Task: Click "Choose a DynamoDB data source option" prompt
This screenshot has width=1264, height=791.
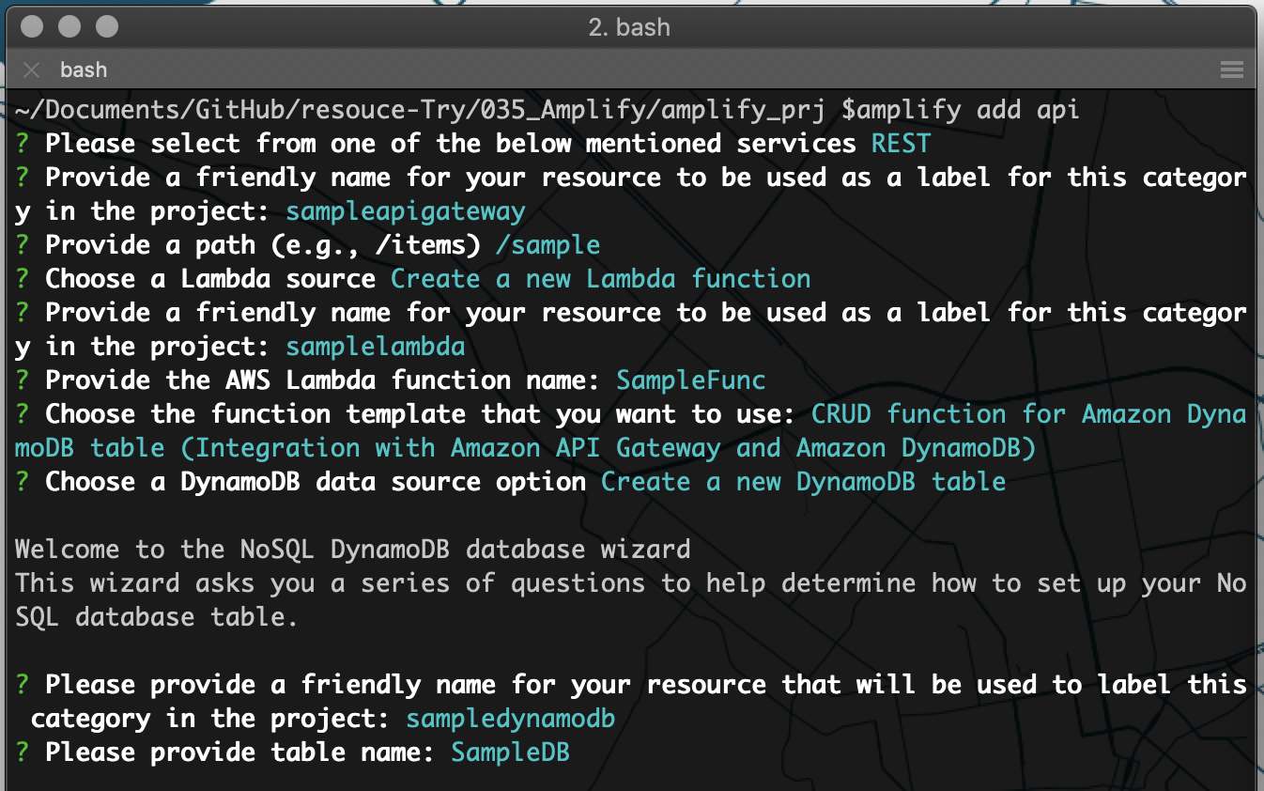Action: [316, 482]
